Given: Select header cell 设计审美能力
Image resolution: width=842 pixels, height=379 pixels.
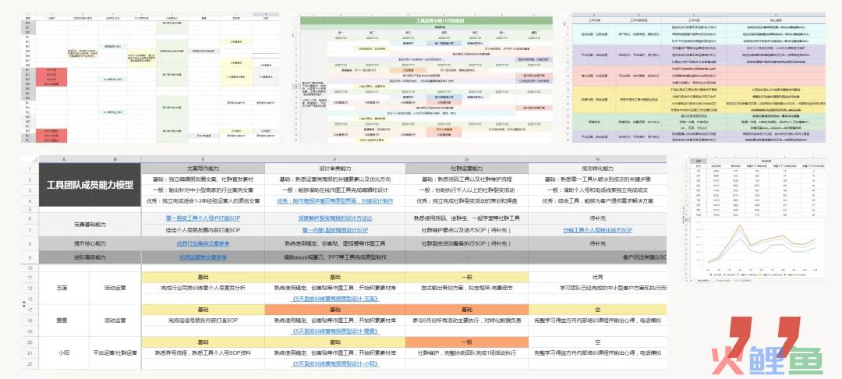Looking at the screenshot, I should pos(334,168).
